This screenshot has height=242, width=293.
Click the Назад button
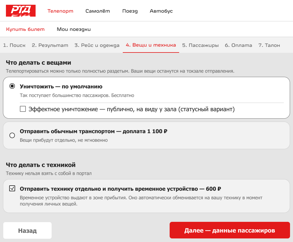click(28, 230)
